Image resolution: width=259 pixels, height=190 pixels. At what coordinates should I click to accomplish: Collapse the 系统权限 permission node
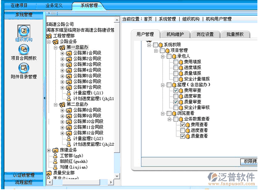pos(149,45)
